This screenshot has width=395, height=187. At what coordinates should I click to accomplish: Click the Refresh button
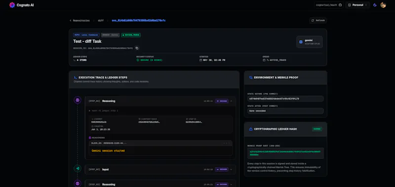pos(318,20)
